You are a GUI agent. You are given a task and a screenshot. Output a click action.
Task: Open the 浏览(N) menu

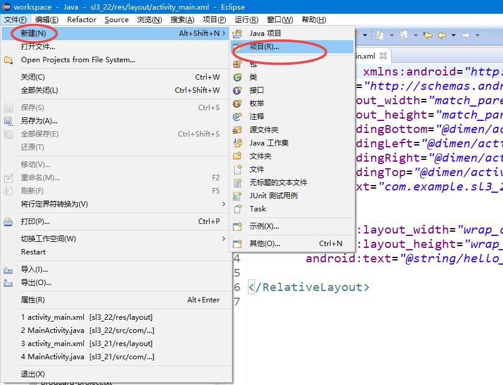point(150,20)
